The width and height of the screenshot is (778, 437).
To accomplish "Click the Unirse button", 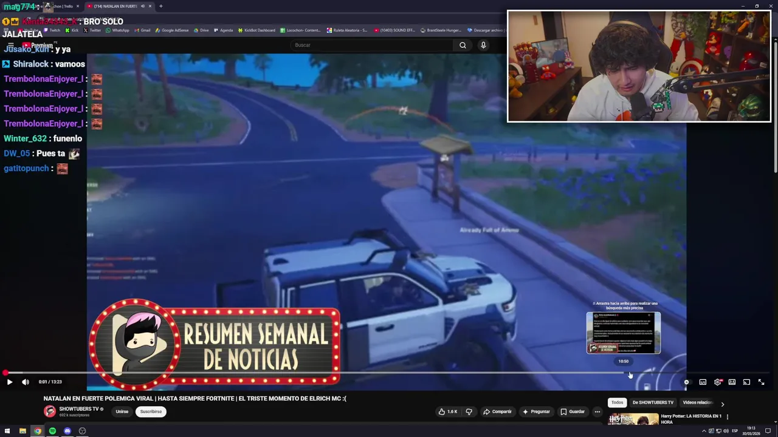I will coord(122,412).
